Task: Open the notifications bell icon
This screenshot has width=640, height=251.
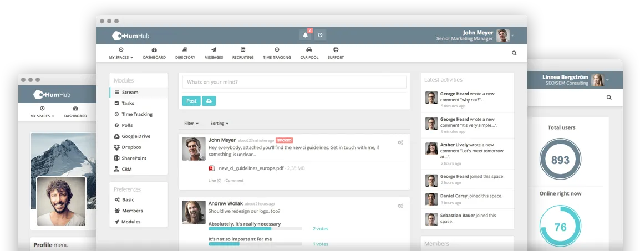Action: (x=305, y=35)
